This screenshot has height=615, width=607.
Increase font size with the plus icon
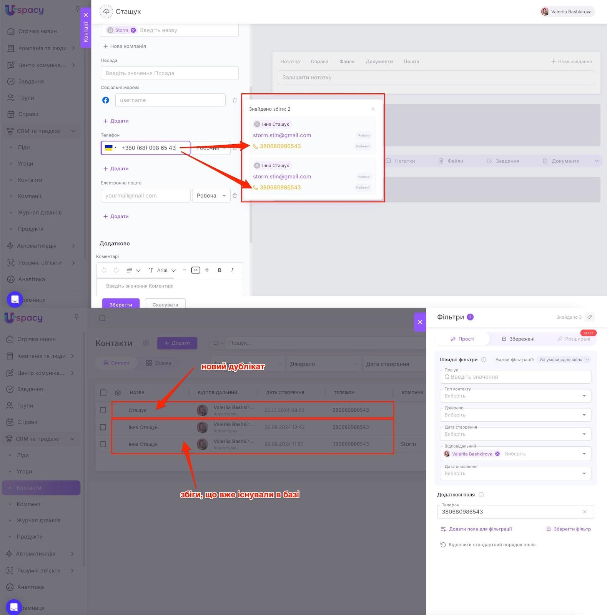[x=207, y=270]
